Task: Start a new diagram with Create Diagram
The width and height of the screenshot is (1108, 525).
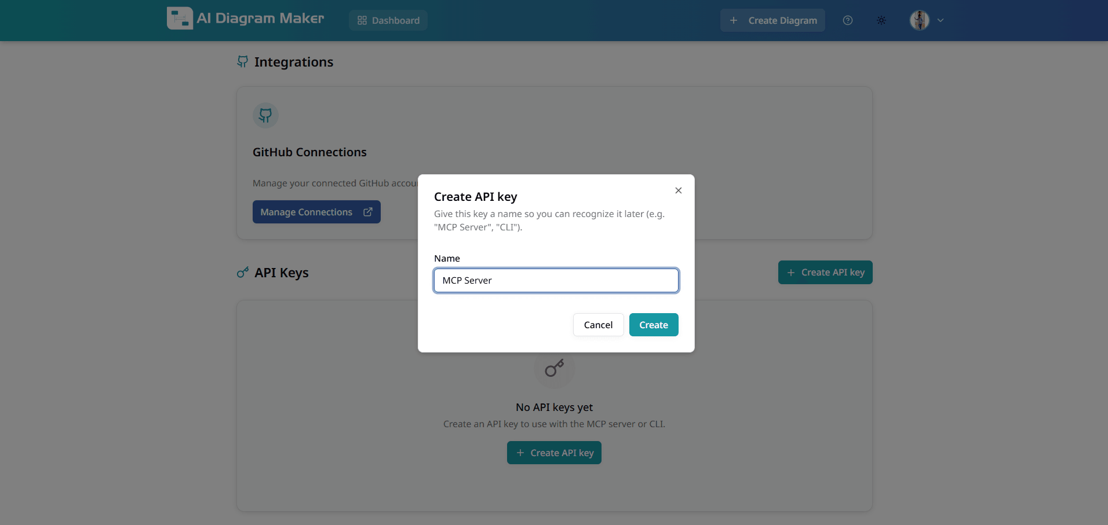Action: click(772, 20)
